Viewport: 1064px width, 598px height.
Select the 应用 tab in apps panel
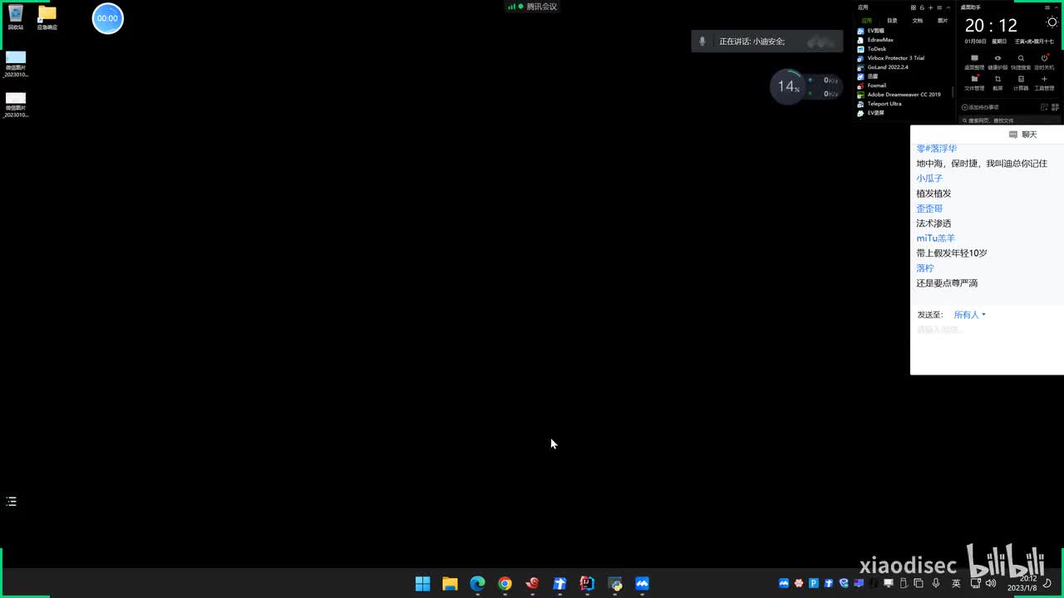(866, 21)
